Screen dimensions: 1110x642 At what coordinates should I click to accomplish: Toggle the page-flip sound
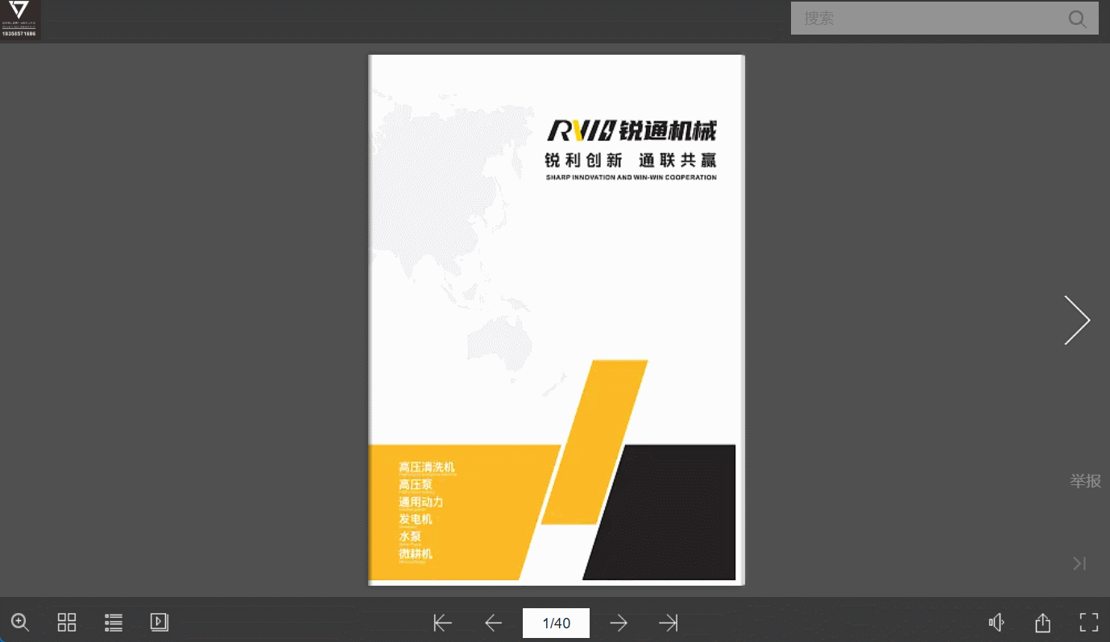pyautogui.click(x=996, y=623)
